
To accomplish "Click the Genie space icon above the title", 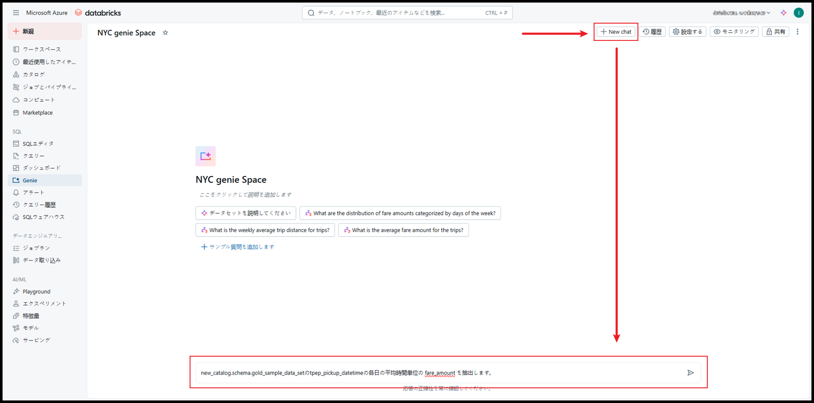I will point(205,156).
